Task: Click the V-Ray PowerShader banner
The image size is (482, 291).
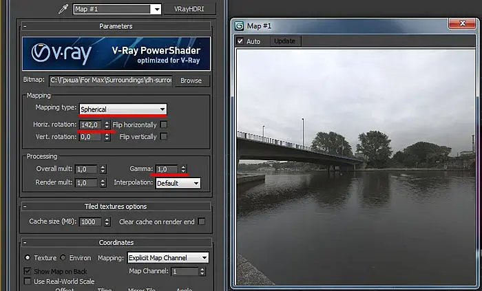Action: (x=116, y=54)
